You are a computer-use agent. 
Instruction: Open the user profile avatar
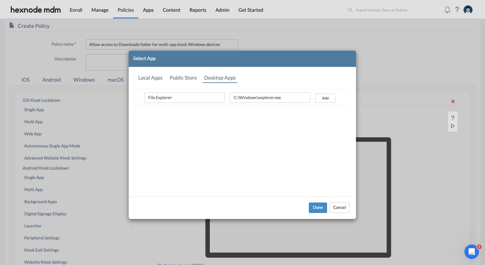click(468, 10)
